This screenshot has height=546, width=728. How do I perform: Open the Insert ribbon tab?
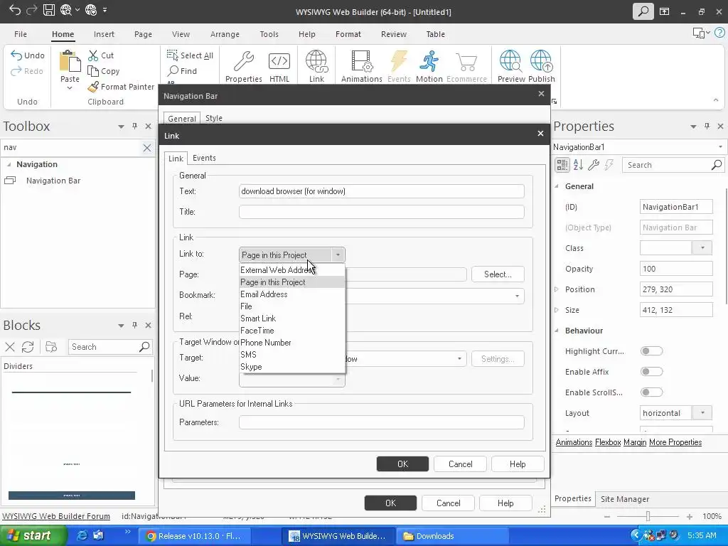tap(104, 34)
